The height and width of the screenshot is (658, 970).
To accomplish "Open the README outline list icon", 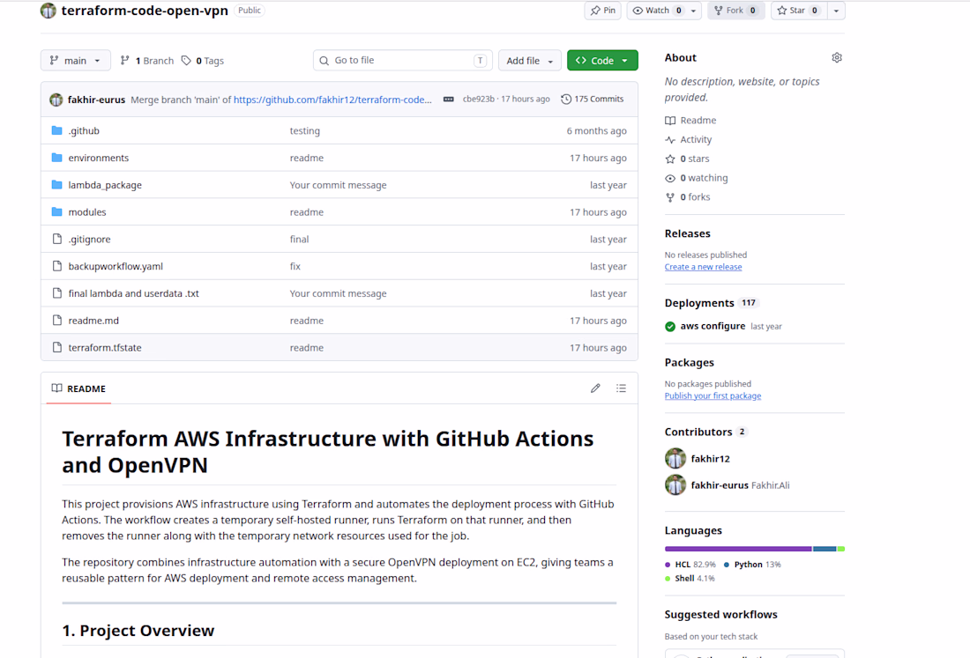I will (621, 388).
